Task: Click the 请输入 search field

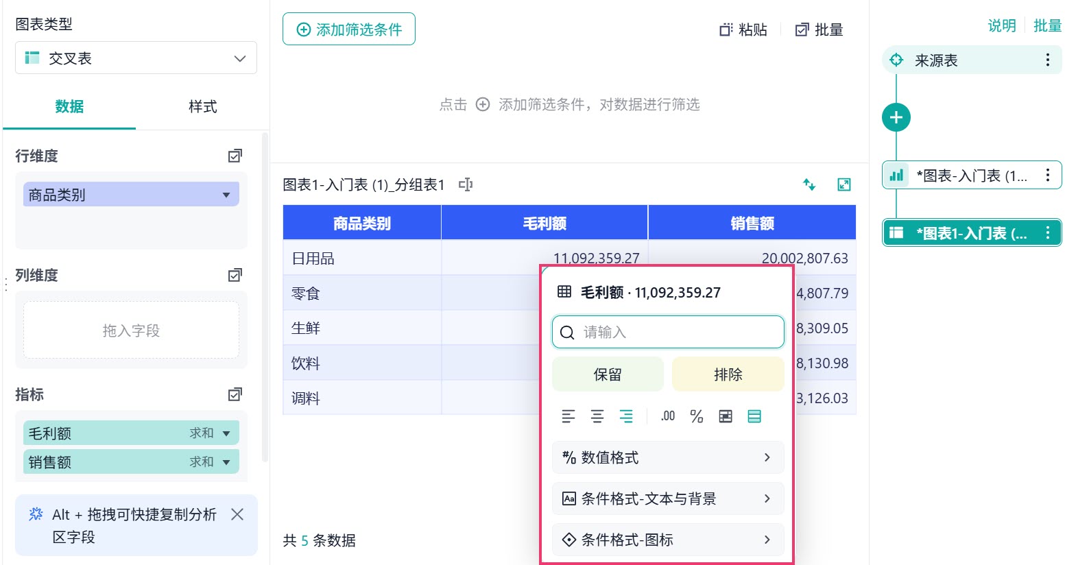Action: click(x=668, y=332)
